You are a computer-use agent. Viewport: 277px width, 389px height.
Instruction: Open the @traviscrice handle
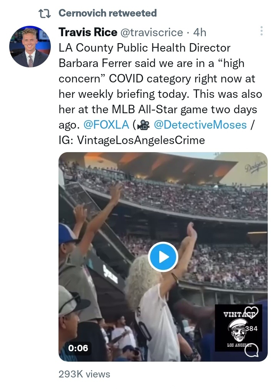click(152, 32)
